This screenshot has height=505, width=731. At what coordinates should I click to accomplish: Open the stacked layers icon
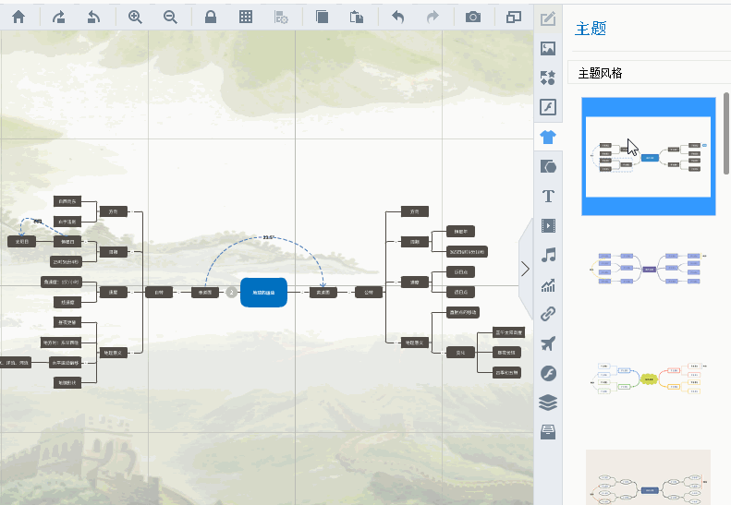pyautogui.click(x=548, y=403)
